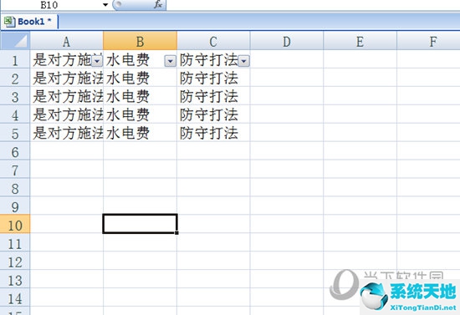Click cell A5 containing 是对方施法
Viewport: 460px width, 315px height.
click(67, 133)
